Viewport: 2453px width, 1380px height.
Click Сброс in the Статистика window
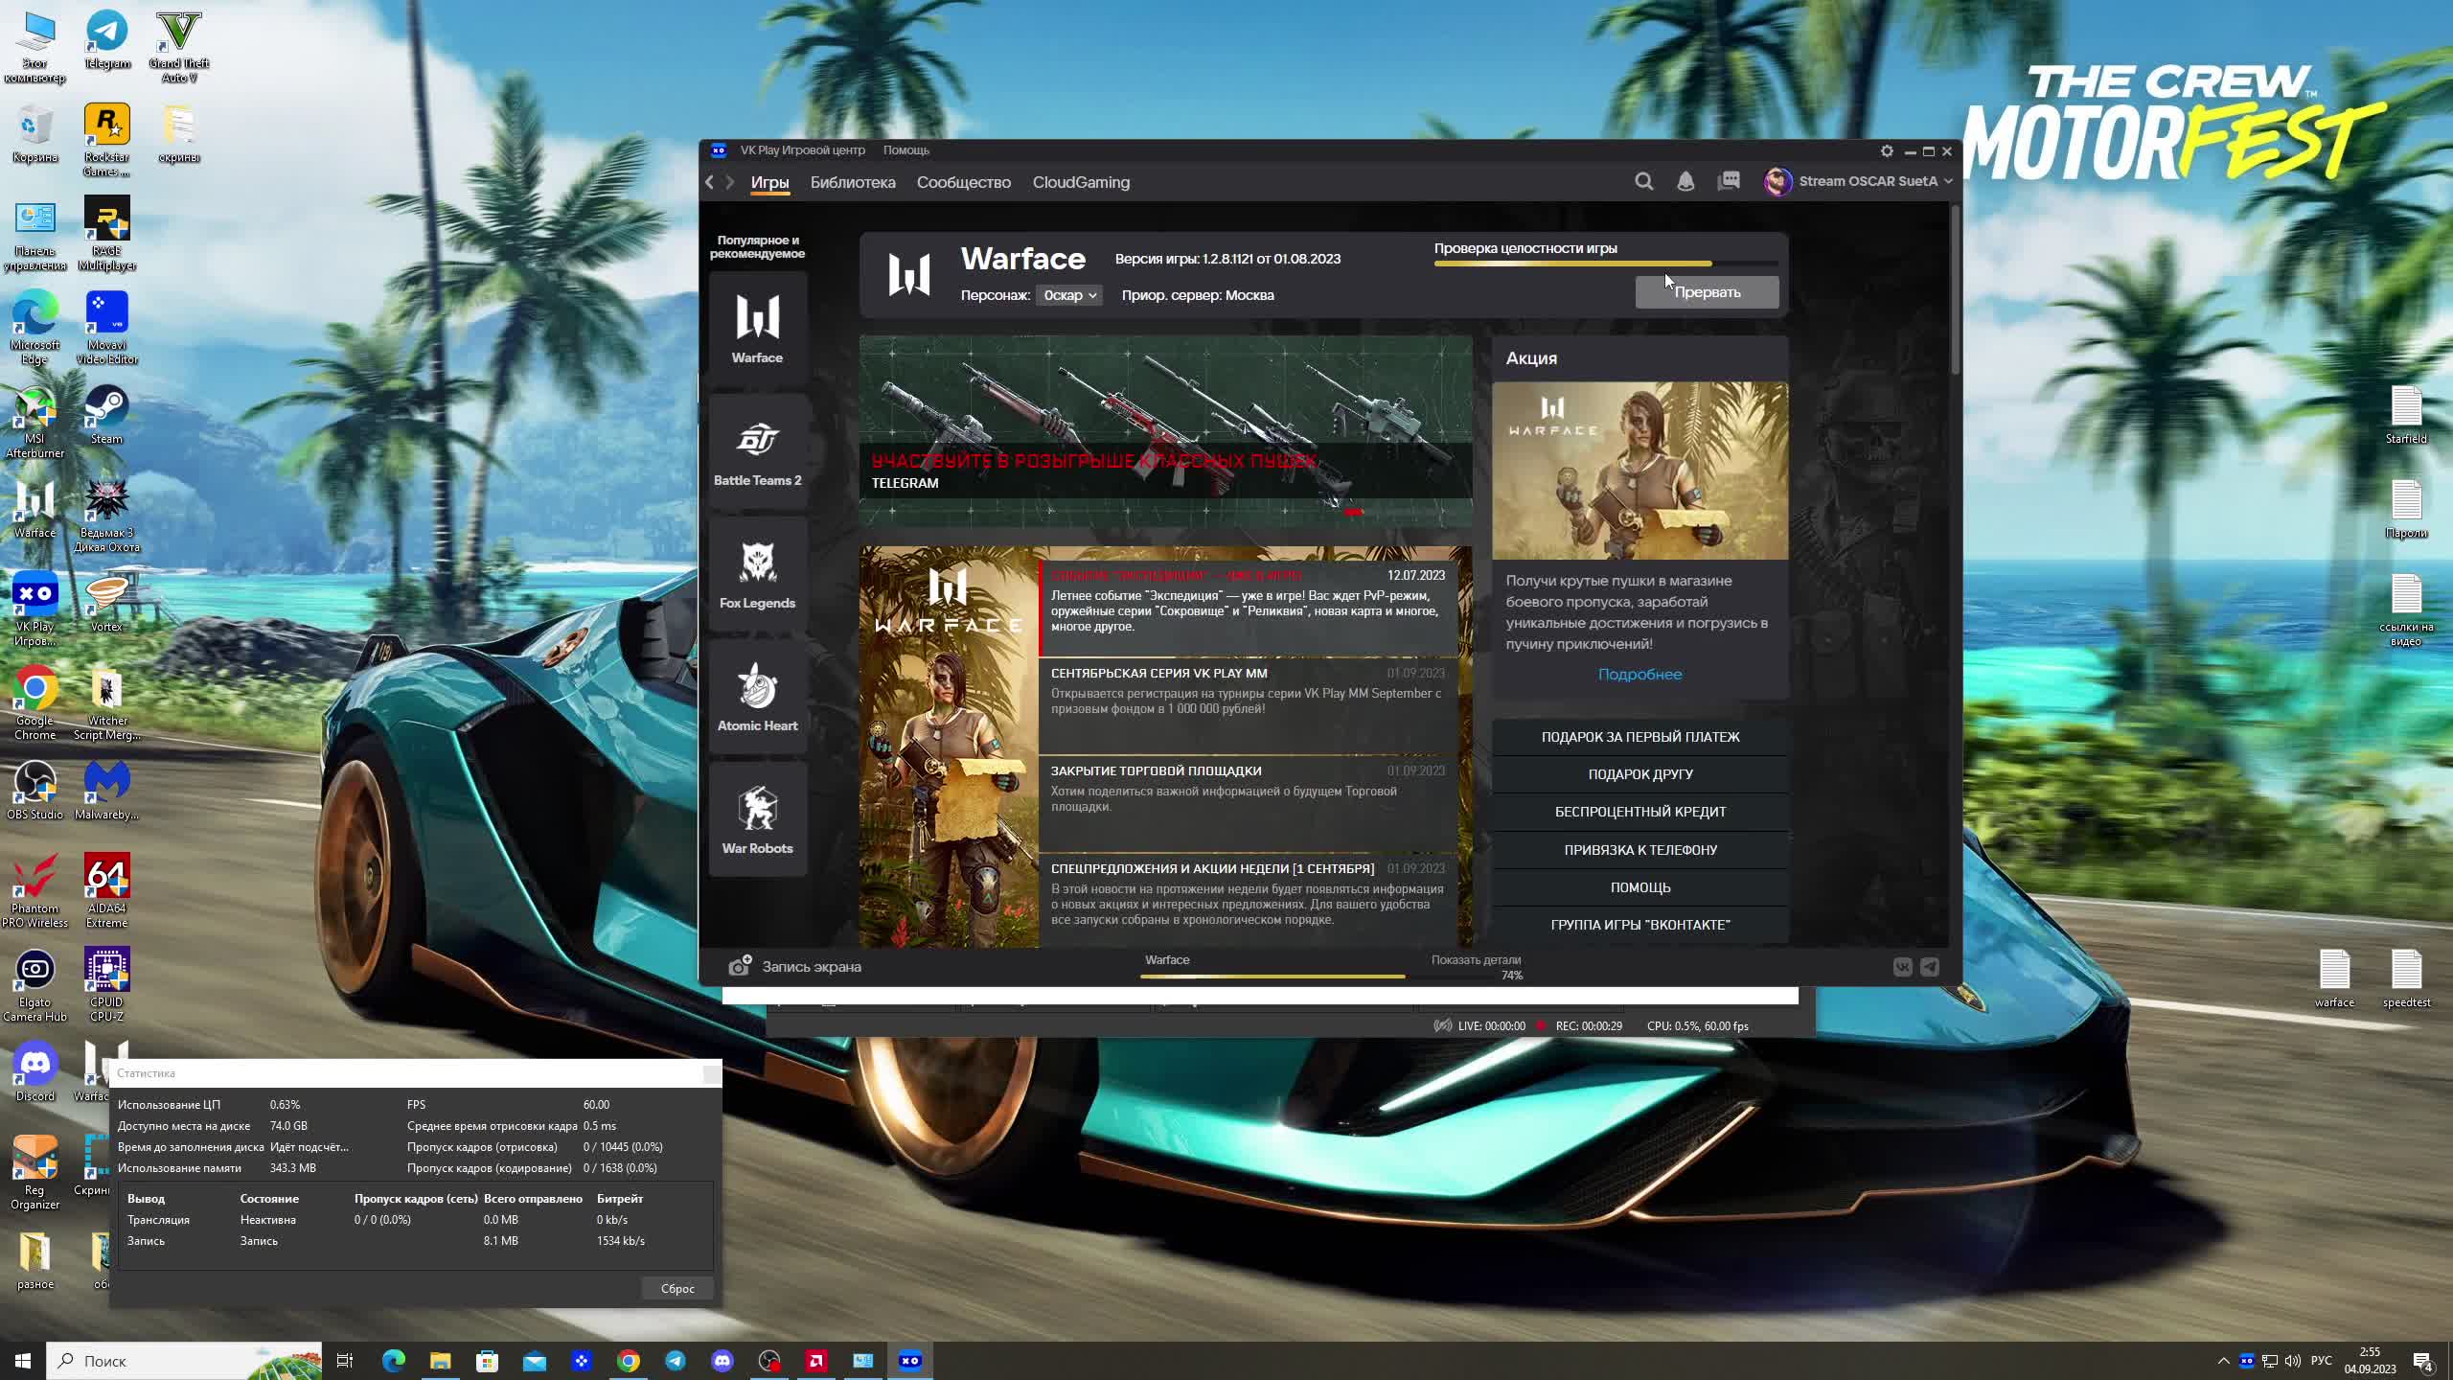click(x=677, y=1288)
